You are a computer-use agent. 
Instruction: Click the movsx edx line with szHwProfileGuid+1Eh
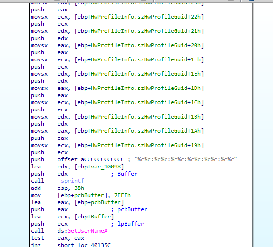[x=117, y=74]
